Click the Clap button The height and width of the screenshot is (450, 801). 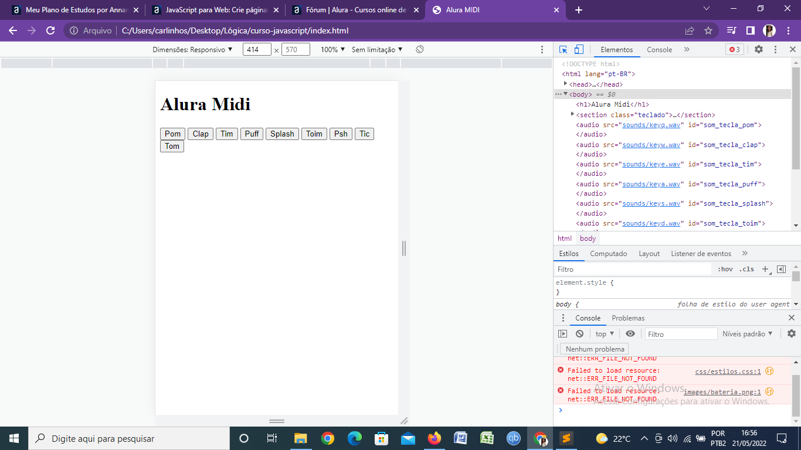click(x=201, y=134)
